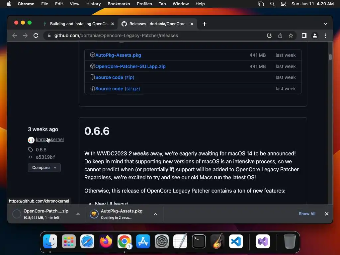
Task: Bookmark this page with star icon
Action: tap(291, 36)
